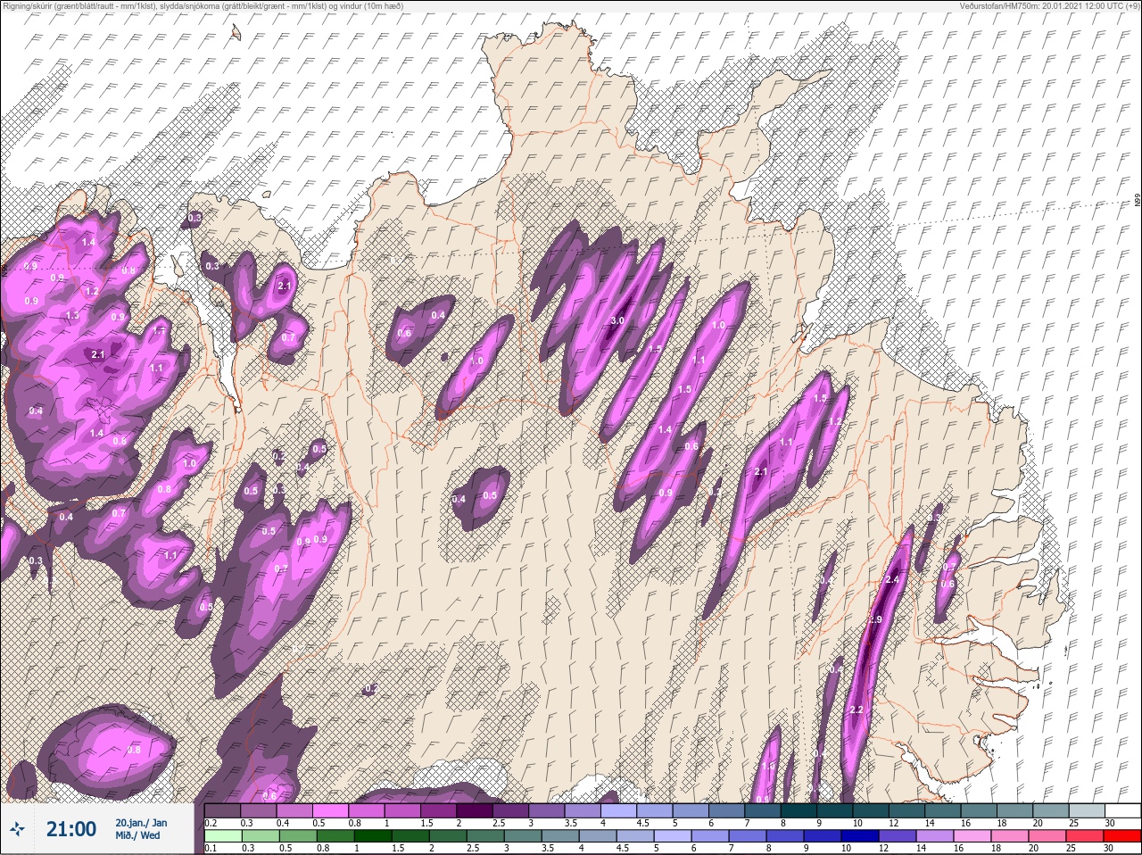Click the Veðurstofan logo icon beside the time
The height and width of the screenshot is (855, 1142).
tap(17, 830)
